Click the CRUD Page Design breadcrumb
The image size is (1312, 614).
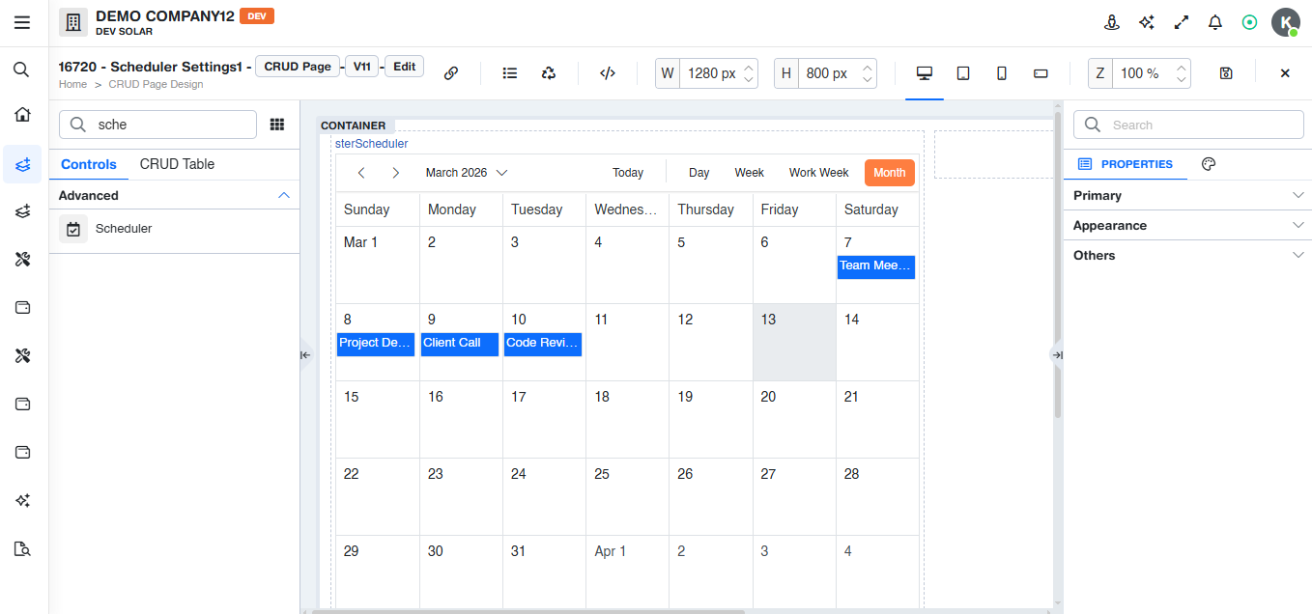pos(156,85)
